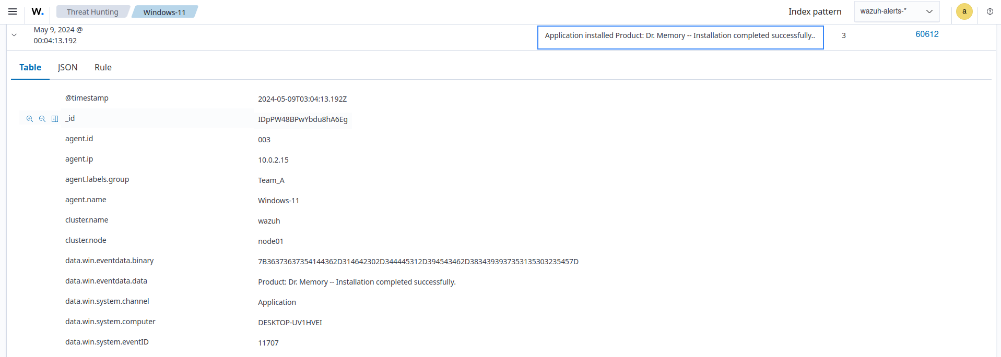1001x357 pixels.
Task: Open the wazuh-alerts-* index pattern dropdown
Action: pos(896,11)
